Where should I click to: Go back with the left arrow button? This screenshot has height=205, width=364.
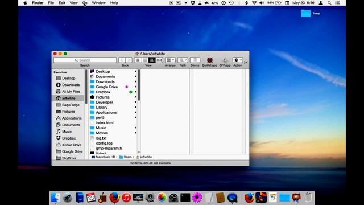(122, 60)
